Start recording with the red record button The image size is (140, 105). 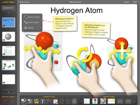click(5, 101)
